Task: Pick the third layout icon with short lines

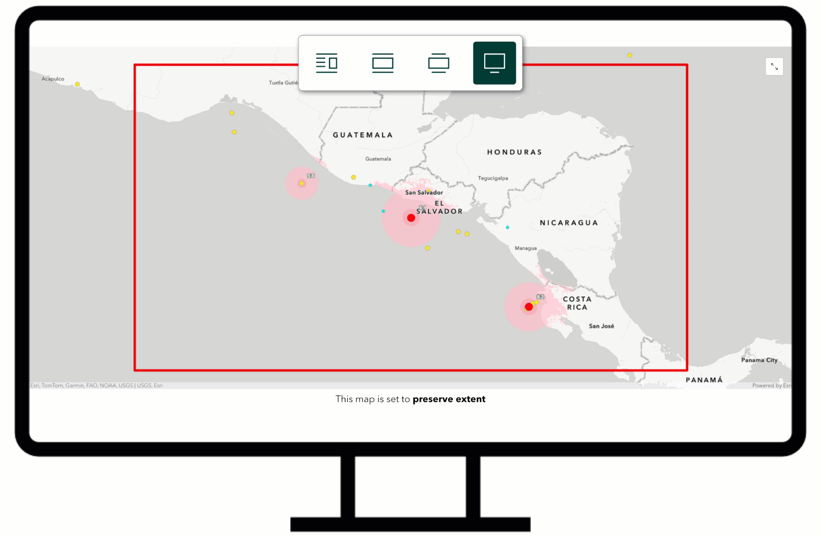Action: point(438,63)
